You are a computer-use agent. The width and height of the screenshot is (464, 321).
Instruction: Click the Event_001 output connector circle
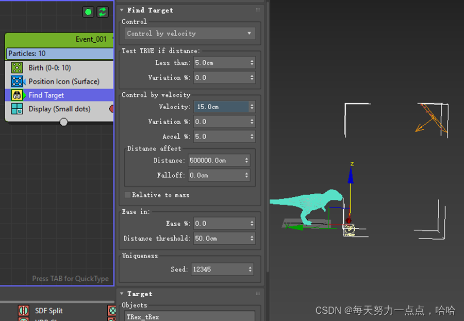(63, 122)
